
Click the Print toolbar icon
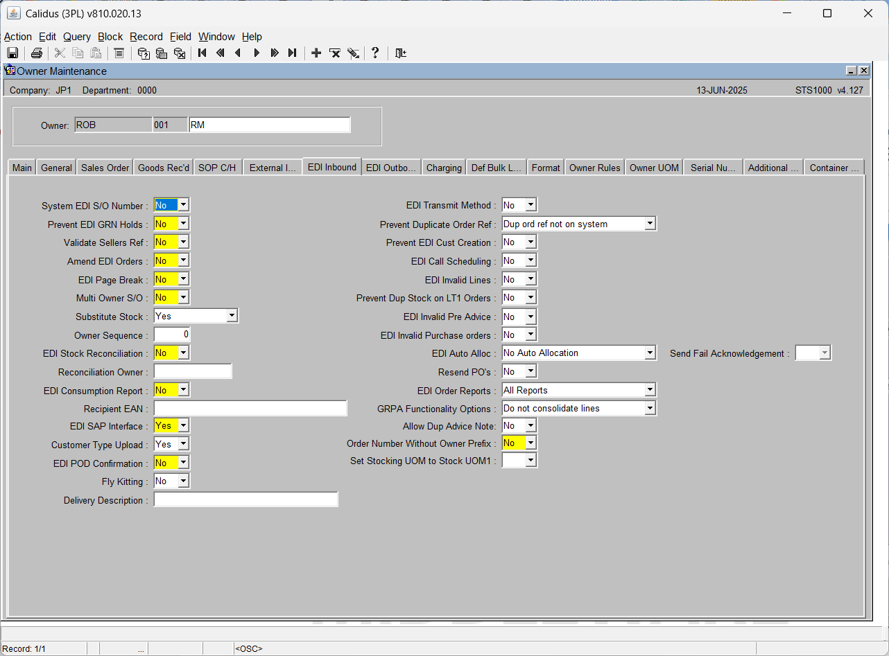point(36,53)
